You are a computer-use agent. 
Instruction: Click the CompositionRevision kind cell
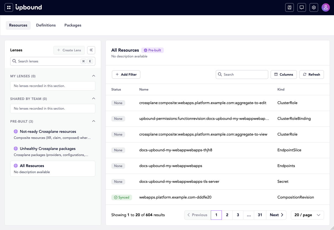296,197
